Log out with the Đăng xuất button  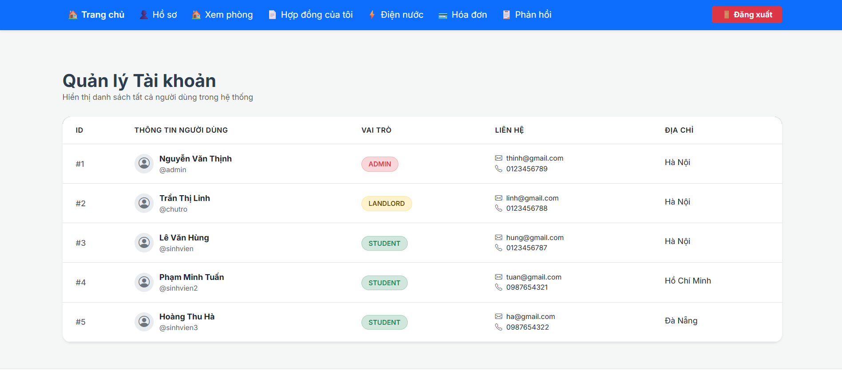coord(747,15)
